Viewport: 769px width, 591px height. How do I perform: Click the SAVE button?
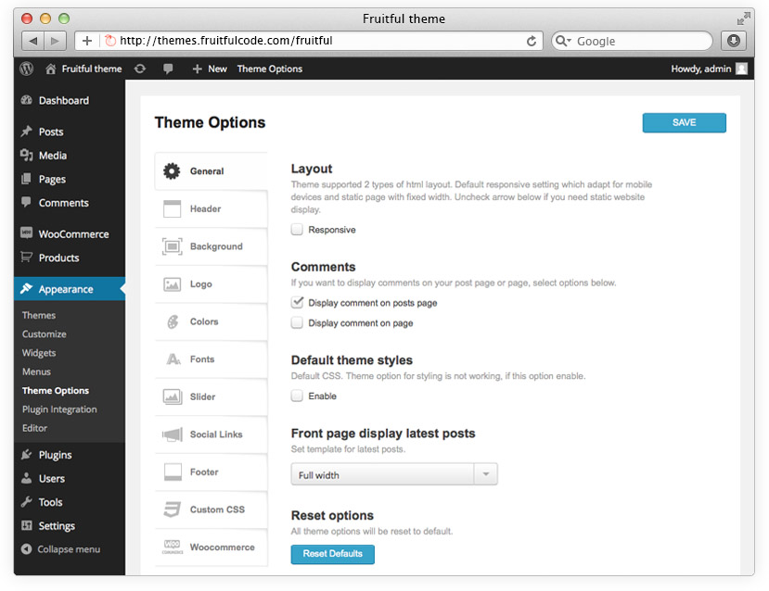tap(684, 122)
